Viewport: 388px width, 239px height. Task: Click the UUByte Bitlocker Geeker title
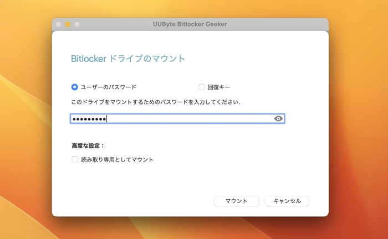[190, 24]
